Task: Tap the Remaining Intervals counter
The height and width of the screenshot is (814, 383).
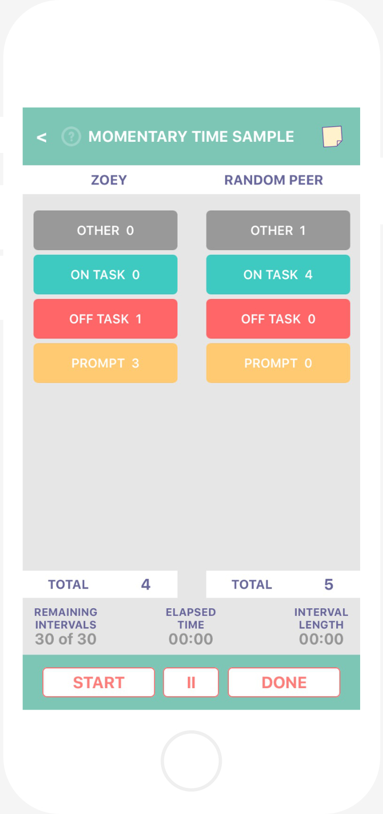Action: 66,626
